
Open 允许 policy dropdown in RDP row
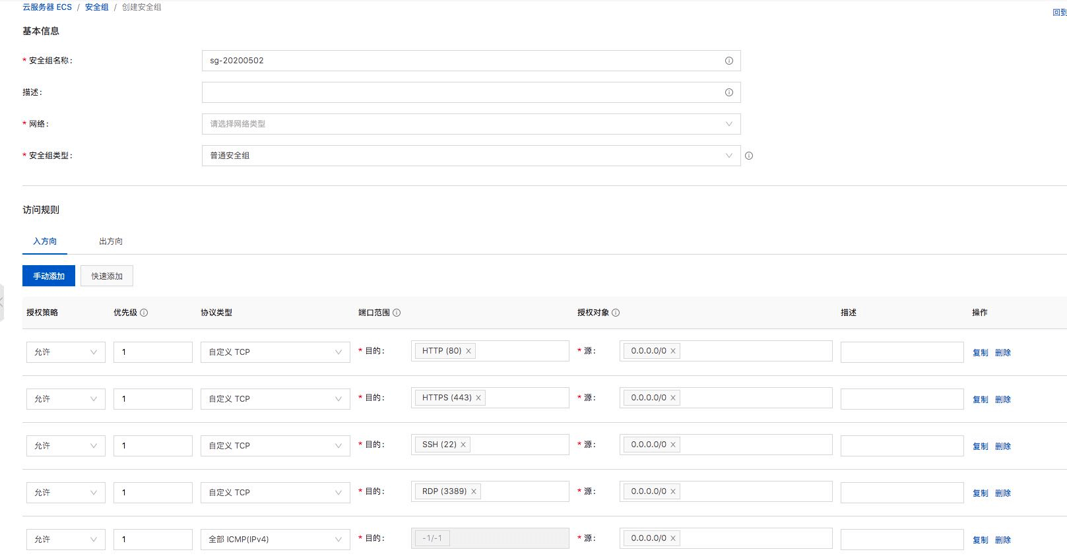(66, 493)
